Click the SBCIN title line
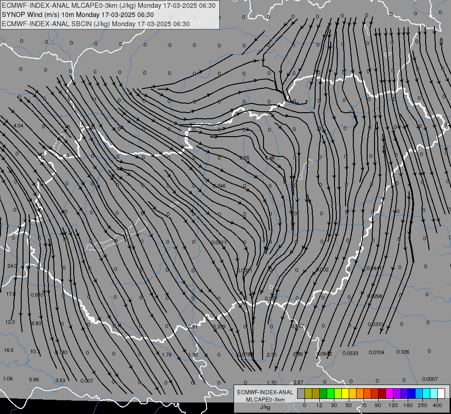451x414 pixels. pyautogui.click(x=96, y=24)
